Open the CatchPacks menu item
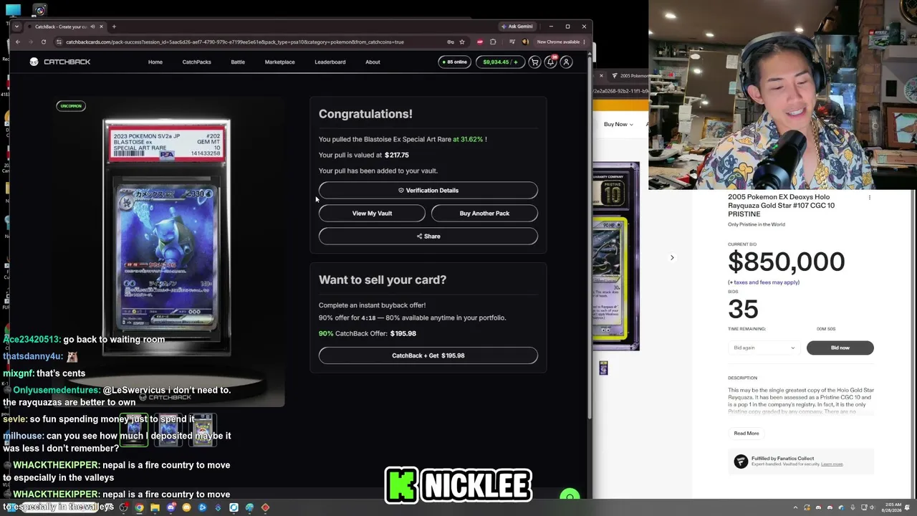Image resolution: width=917 pixels, height=516 pixels. pos(196,62)
